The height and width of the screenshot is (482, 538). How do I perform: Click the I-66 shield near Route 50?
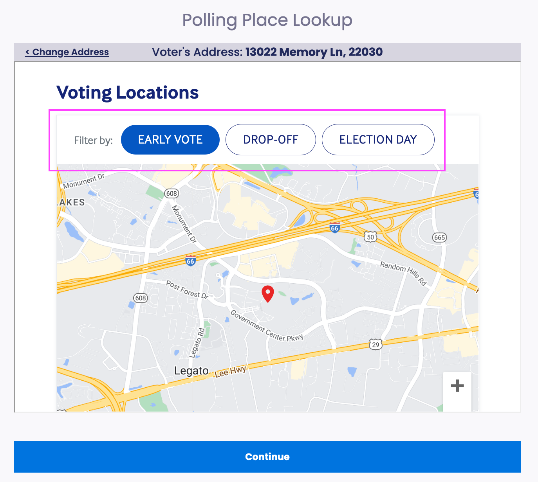click(334, 227)
